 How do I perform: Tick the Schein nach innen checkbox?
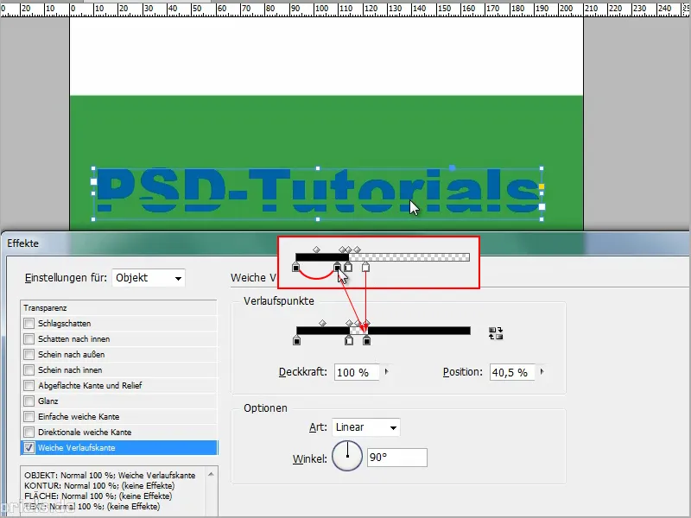pyautogui.click(x=29, y=370)
